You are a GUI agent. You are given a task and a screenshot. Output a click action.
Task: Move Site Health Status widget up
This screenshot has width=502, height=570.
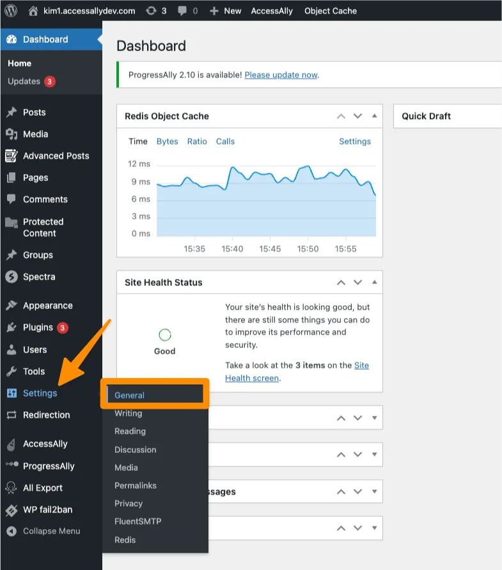pyautogui.click(x=341, y=283)
